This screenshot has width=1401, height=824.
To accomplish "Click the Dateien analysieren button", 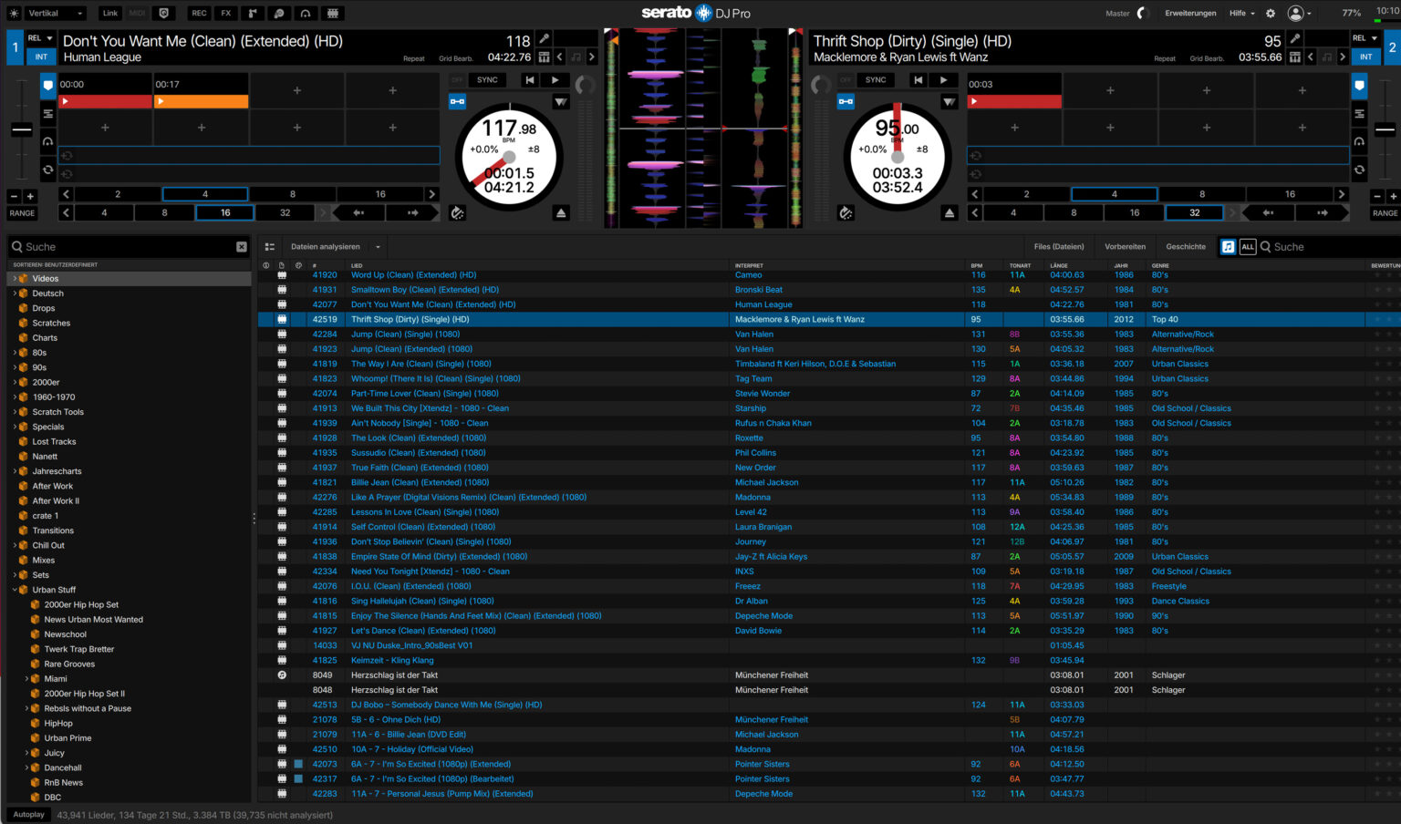I will 326,247.
